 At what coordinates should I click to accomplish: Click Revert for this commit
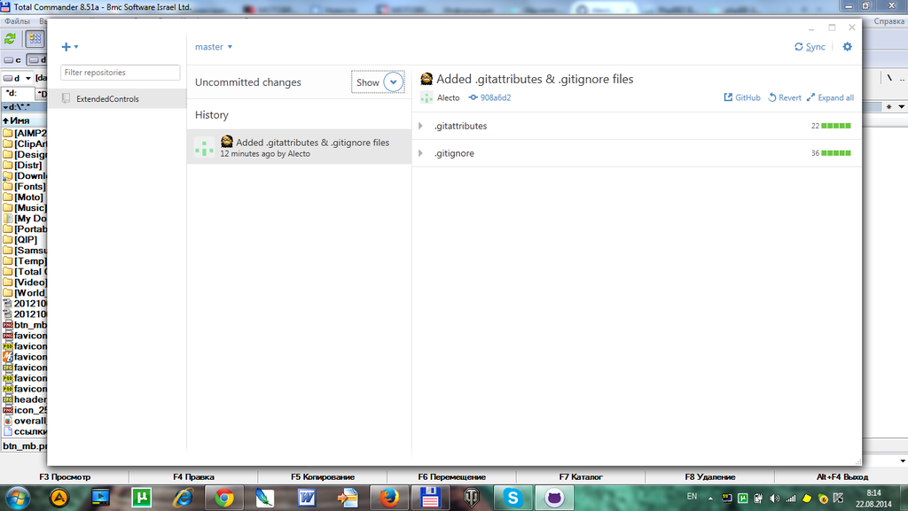785,97
